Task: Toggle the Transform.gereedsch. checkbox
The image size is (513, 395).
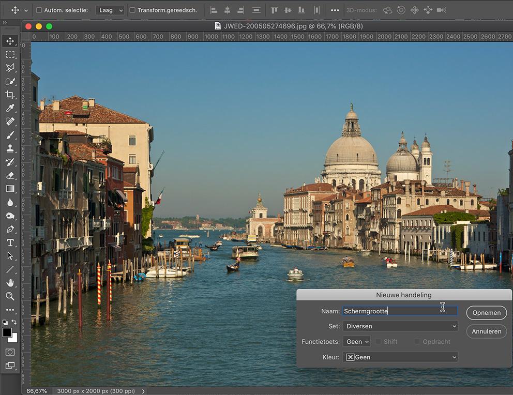Action: tap(132, 10)
